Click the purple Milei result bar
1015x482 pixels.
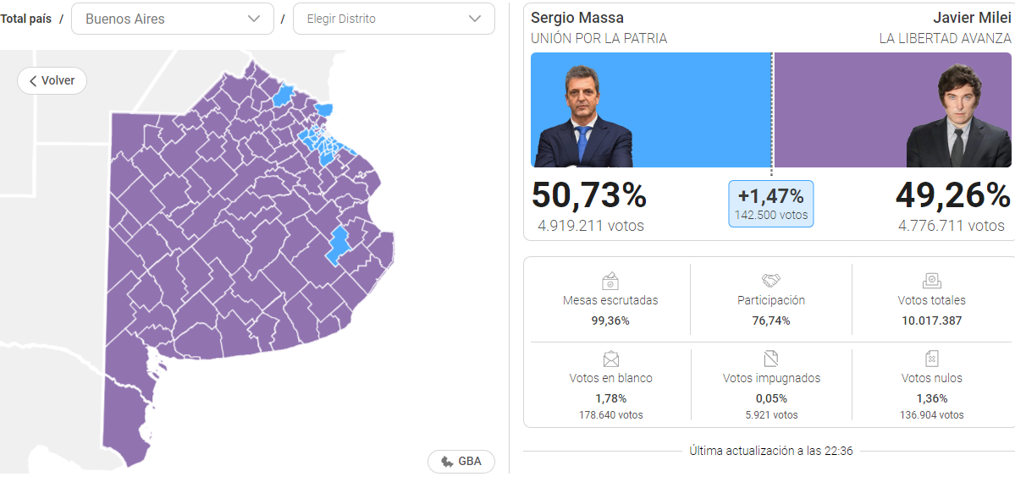click(892, 110)
